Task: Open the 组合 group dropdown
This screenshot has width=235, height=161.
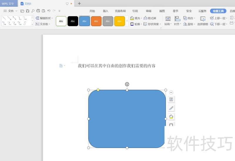Action: (x=189, y=18)
